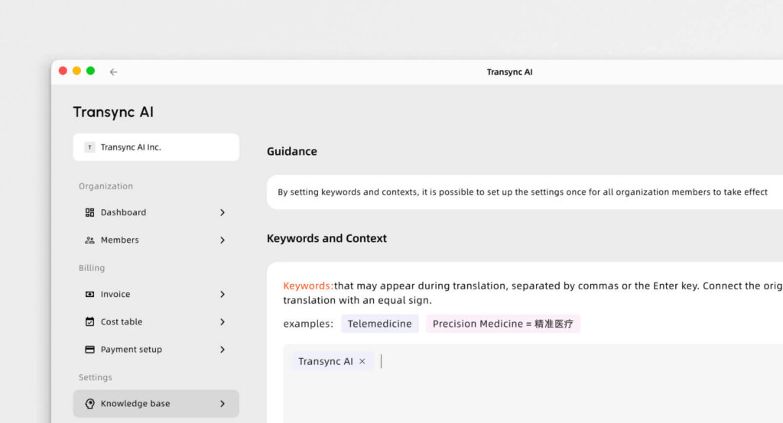Click the Transync AI Inc. avatar icon
This screenshot has width=783, height=423.
coord(89,147)
